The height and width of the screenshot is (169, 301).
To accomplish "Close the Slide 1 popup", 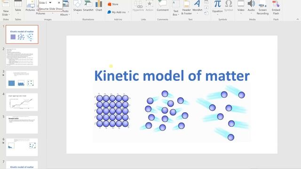I will pos(59,3).
